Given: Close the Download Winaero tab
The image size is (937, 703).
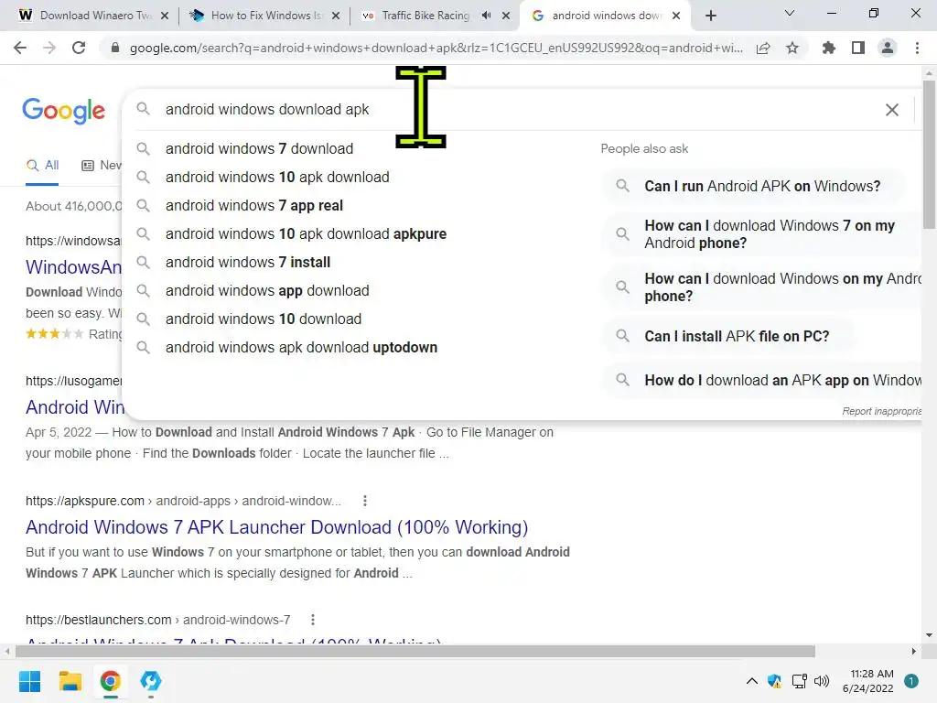Looking at the screenshot, I should 165,16.
